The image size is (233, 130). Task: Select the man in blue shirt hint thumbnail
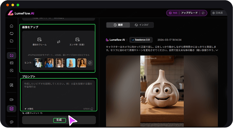[49, 63]
